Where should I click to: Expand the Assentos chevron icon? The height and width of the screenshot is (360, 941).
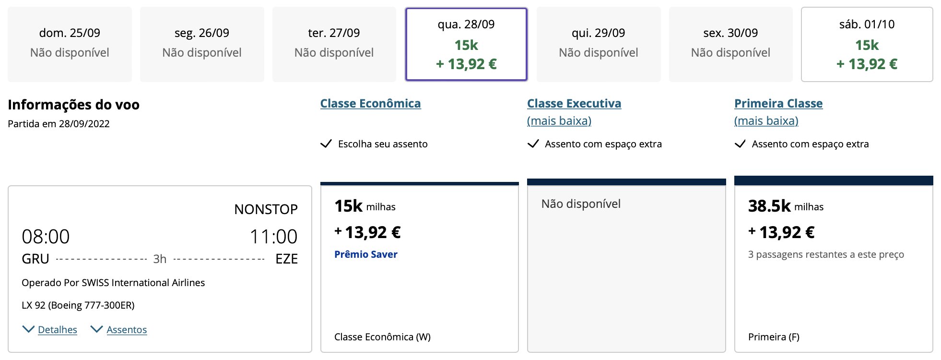[96, 329]
